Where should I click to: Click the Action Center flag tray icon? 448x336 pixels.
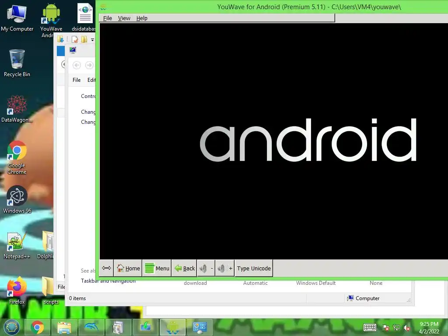[385, 327]
